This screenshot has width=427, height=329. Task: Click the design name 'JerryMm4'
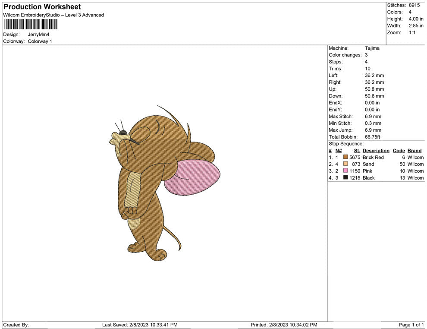click(38, 35)
